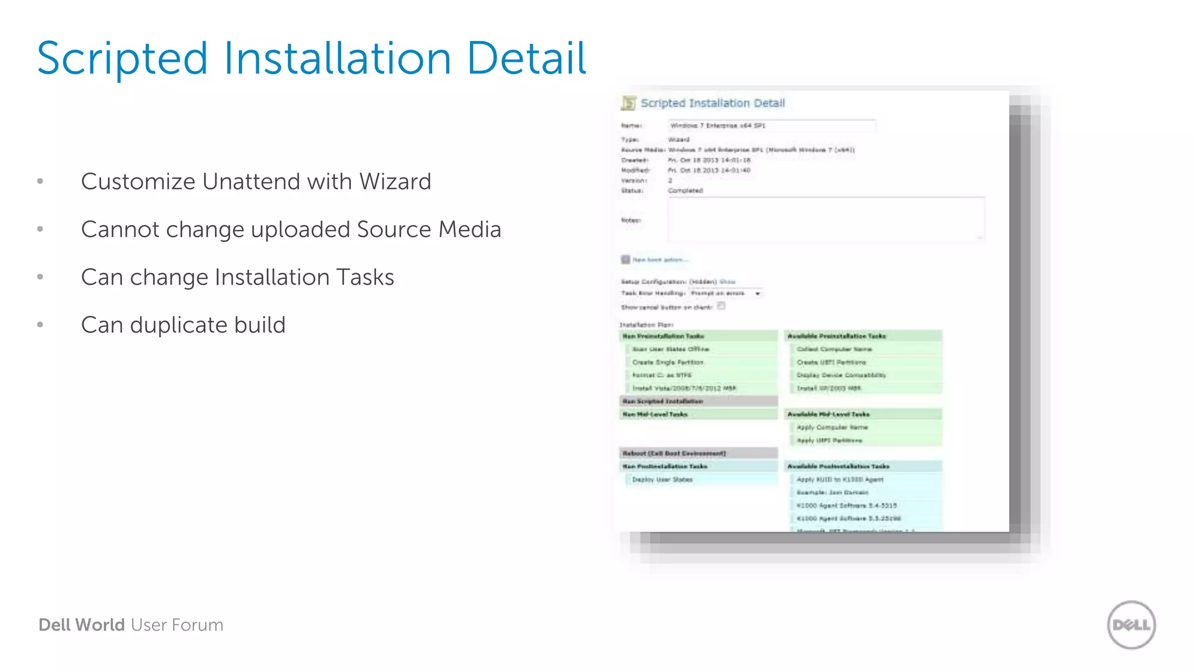This screenshot has width=1196, height=672.
Task: Select 'Display Device Compatibility' available task
Action: click(x=867, y=375)
